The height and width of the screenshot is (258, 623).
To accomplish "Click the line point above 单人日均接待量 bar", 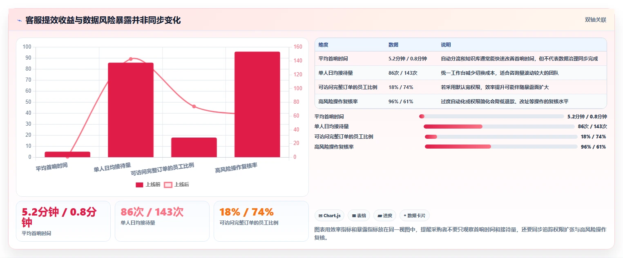I will coord(131,59).
